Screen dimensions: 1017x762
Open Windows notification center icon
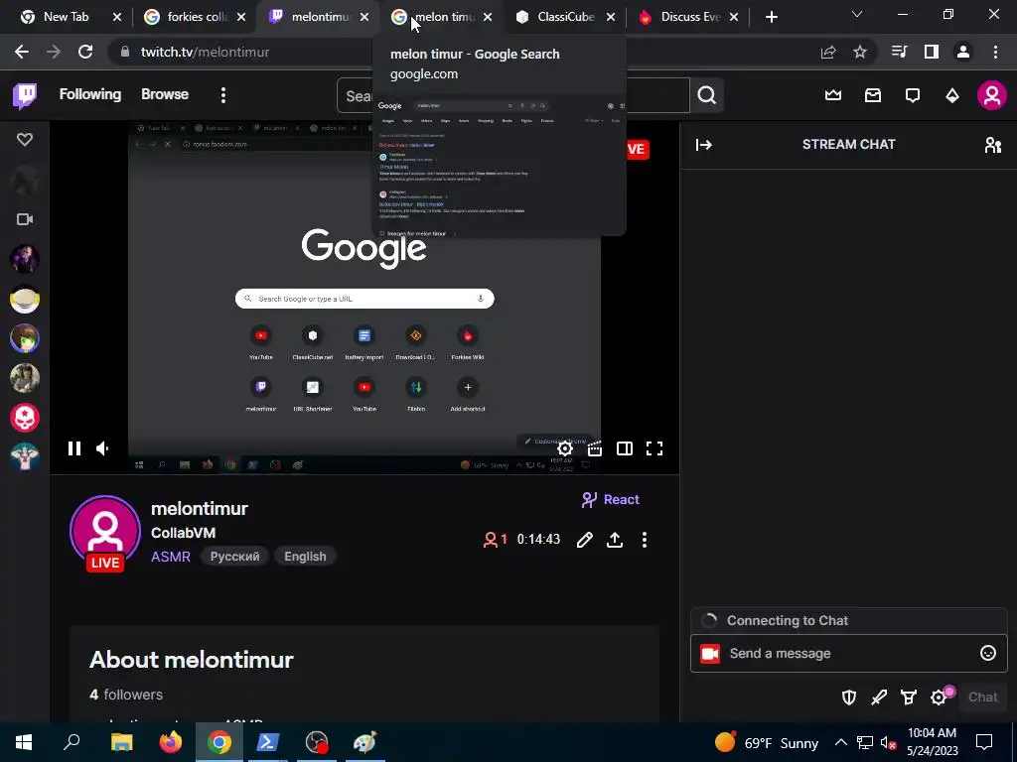[984, 742]
